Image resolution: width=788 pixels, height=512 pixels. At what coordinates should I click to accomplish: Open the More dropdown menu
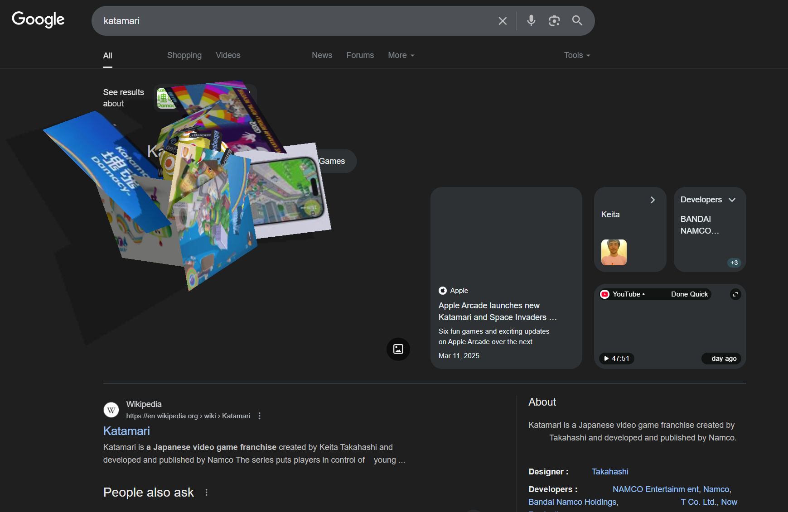401,55
